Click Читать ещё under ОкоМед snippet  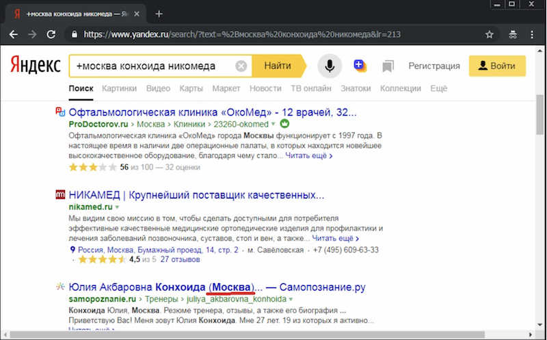pyautogui.click(x=309, y=156)
